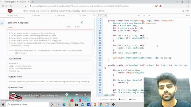Go to Prev question
191x107 pixels.
point(69,27)
